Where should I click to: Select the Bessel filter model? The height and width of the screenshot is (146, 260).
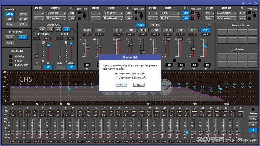click(x=10, y=61)
